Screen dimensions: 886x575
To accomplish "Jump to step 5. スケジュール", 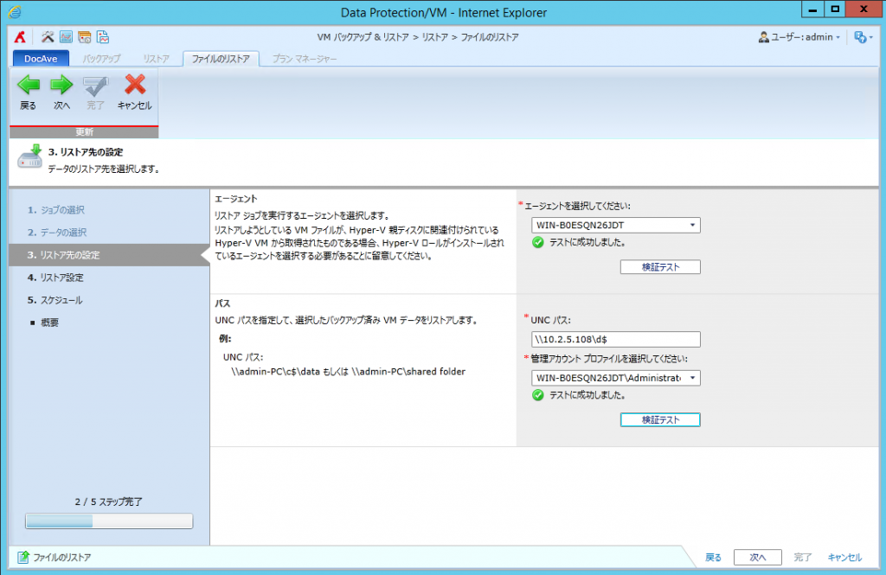I will click(x=55, y=301).
